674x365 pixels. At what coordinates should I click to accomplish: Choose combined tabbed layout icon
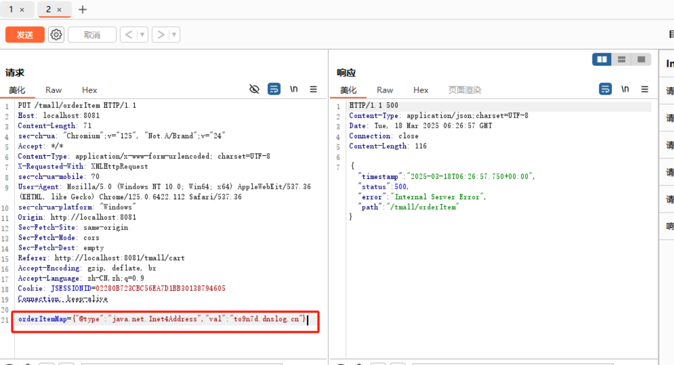[x=641, y=59]
